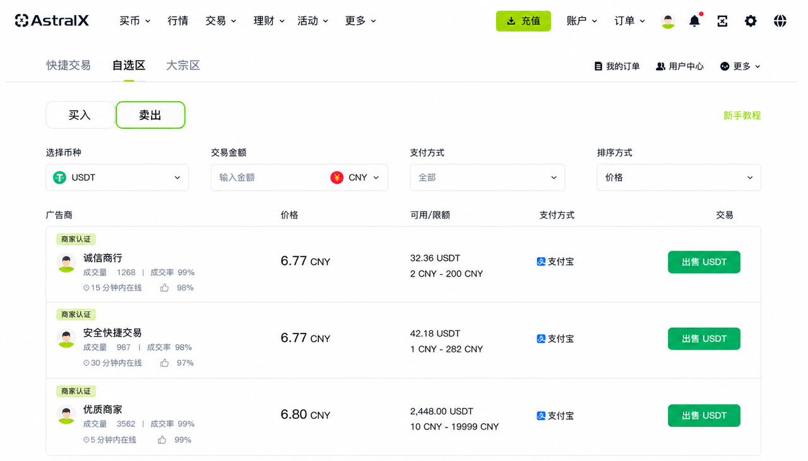This screenshot has height=461, width=808.
Task: Open the settings gear icon
Action: [x=751, y=21]
